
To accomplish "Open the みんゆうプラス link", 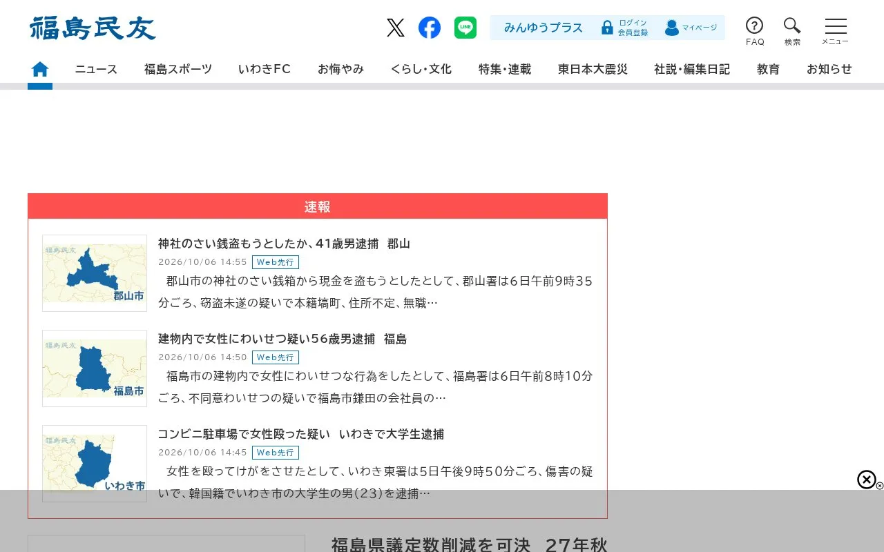I will click(x=544, y=28).
